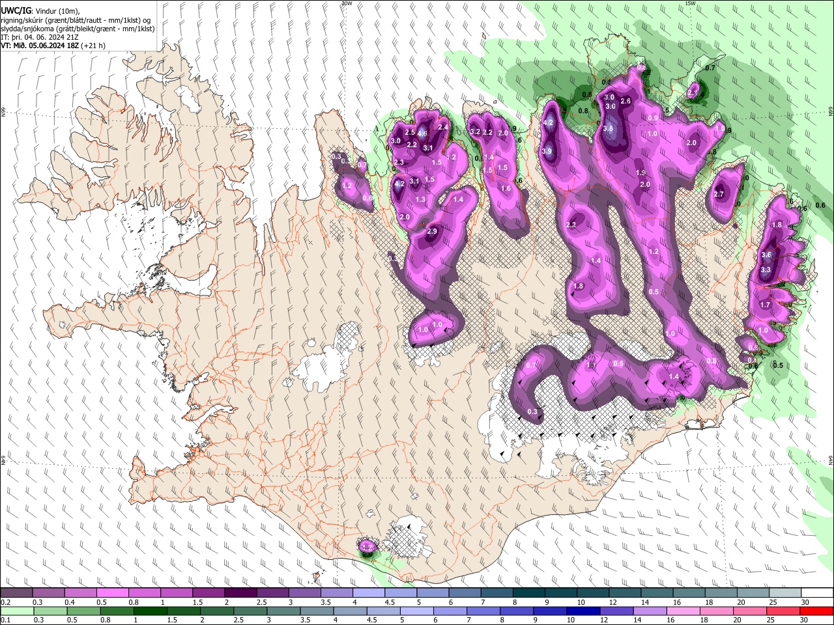The width and height of the screenshot is (834, 625).
Task: Pick the bright red lower swatch after the 30 label
Action: [x=816, y=611]
